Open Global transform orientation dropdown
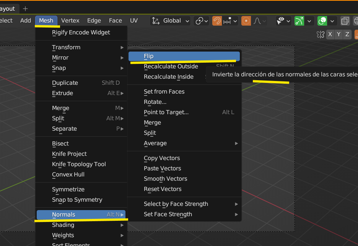Screen dimensions: 358x246 [171, 21]
